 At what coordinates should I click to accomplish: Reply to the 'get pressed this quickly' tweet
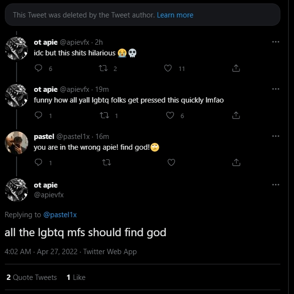[39, 115]
